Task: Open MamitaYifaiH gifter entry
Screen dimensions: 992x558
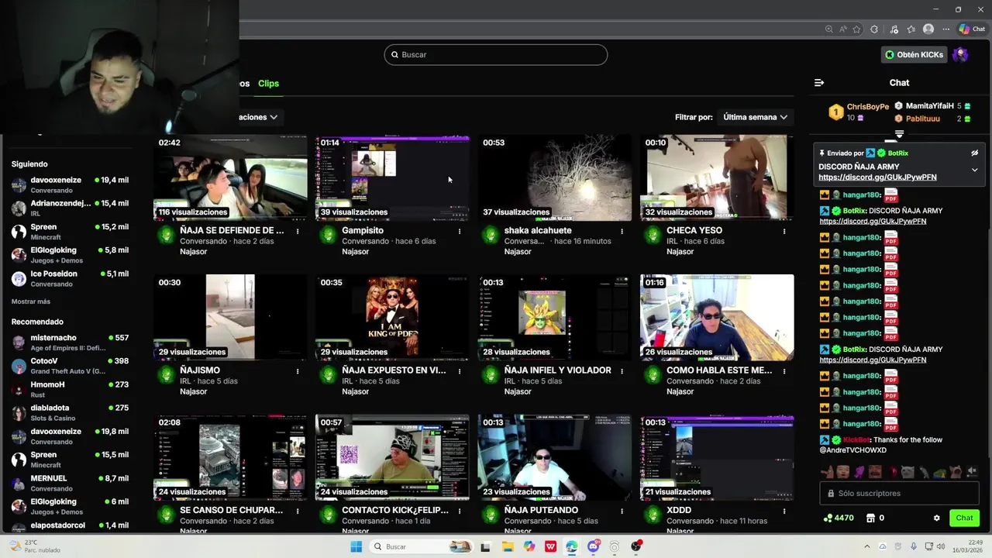Action: [933, 106]
